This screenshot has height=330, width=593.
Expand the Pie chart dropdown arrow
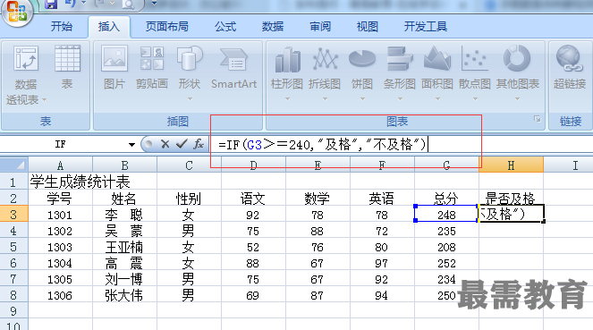click(x=362, y=99)
